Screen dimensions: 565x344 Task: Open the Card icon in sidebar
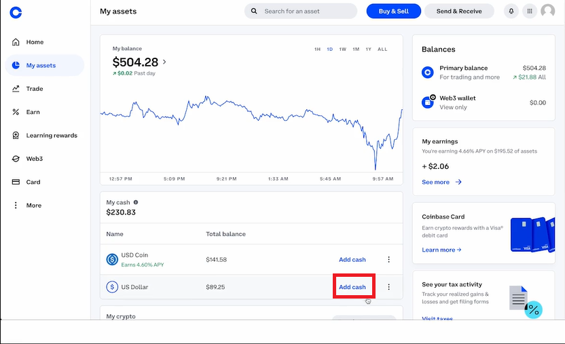pyautogui.click(x=16, y=182)
